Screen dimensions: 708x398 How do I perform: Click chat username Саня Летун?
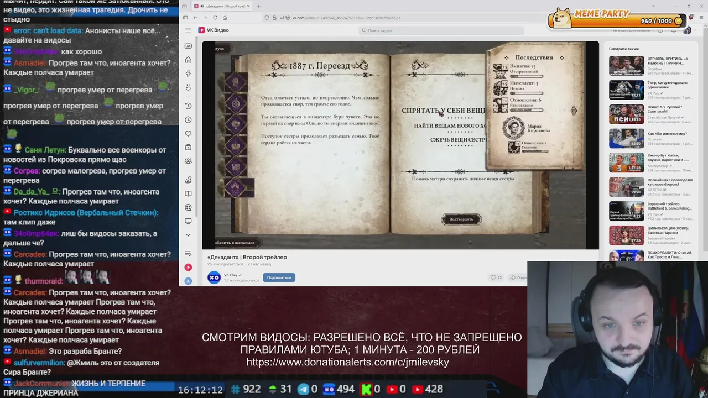pyautogui.click(x=45, y=150)
